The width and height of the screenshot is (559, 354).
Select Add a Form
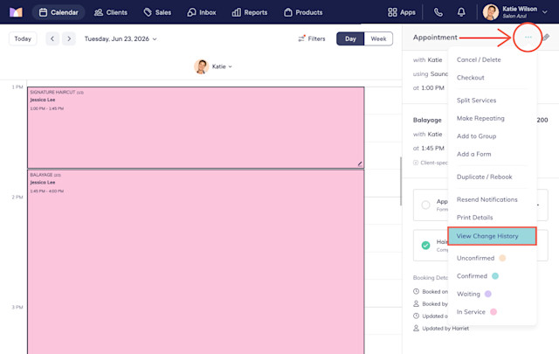pos(473,154)
